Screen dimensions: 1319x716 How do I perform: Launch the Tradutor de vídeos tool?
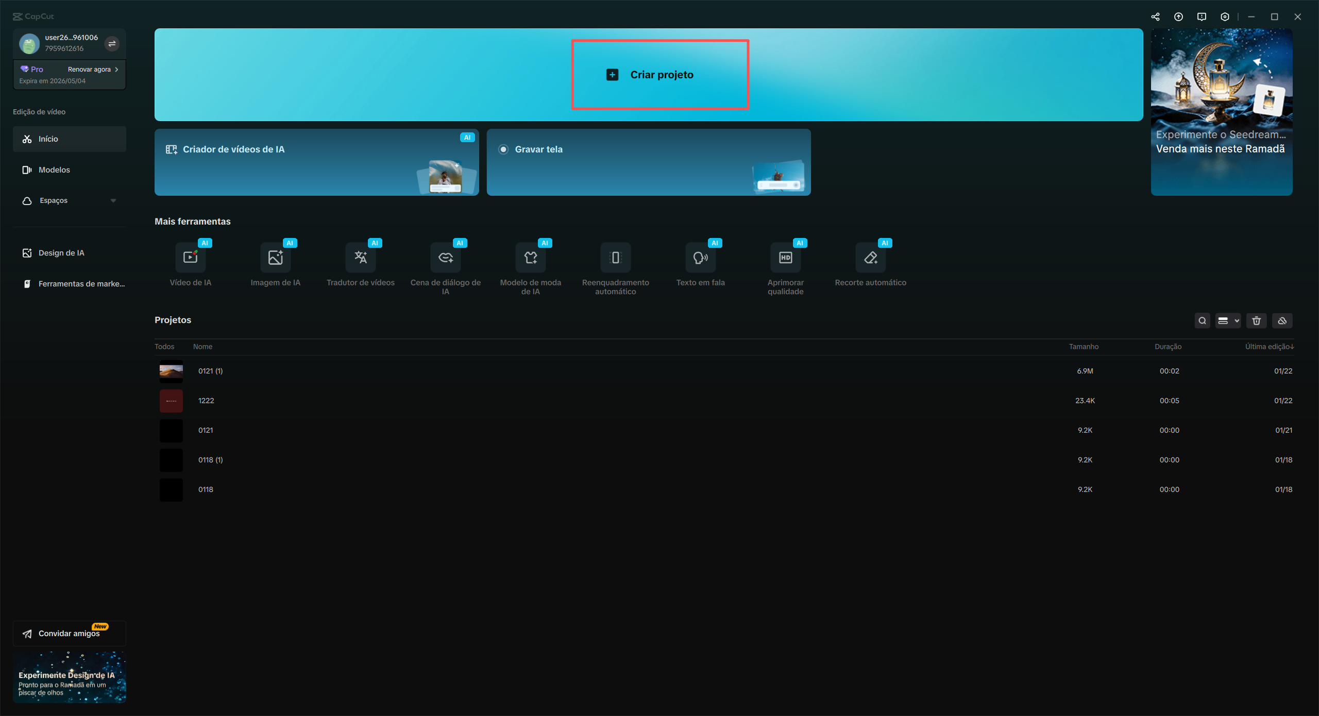tap(360, 258)
